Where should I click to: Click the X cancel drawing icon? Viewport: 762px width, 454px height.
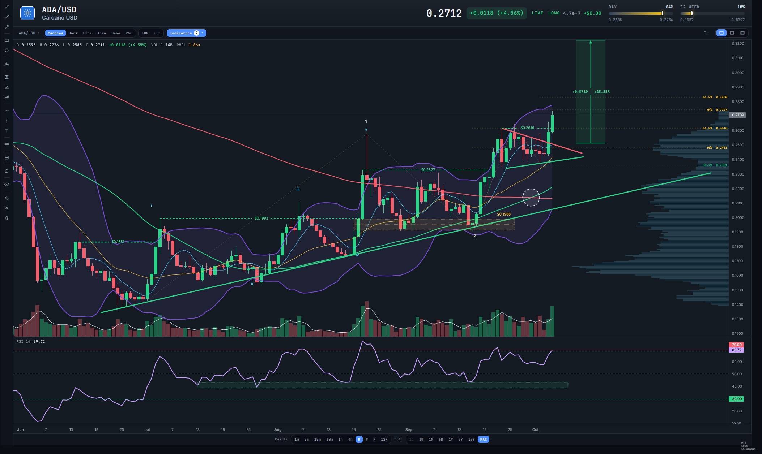point(7,208)
